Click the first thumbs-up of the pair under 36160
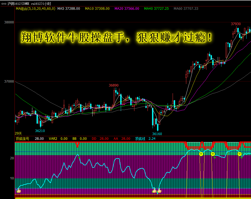 coord(154,191)
